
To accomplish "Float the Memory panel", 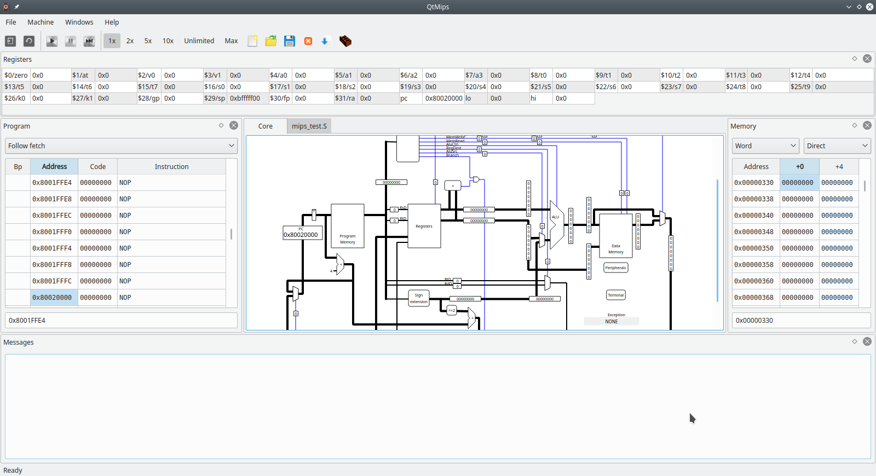I will [855, 125].
